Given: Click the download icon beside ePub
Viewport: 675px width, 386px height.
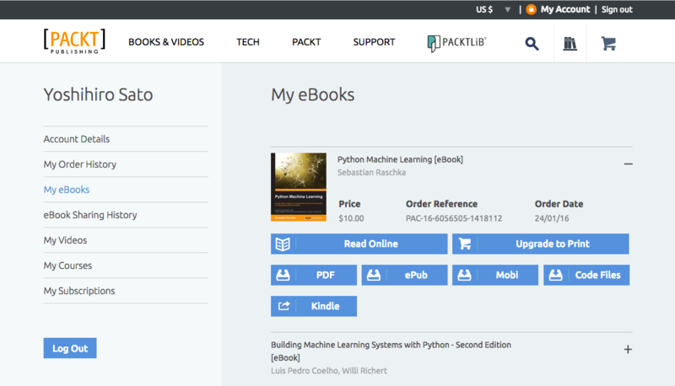Looking at the screenshot, I should pos(374,275).
